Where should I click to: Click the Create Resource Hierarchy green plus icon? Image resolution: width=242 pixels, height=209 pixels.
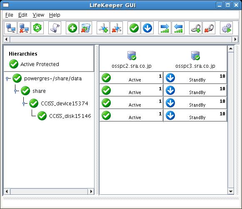(x=72, y=28)
